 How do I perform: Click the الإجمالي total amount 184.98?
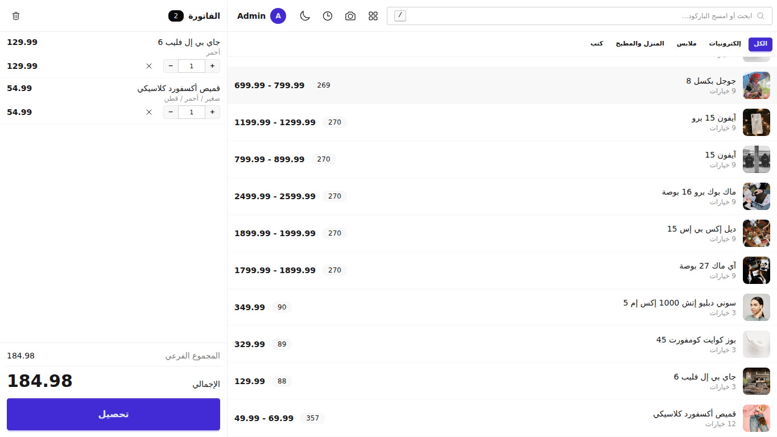point(40,381)
